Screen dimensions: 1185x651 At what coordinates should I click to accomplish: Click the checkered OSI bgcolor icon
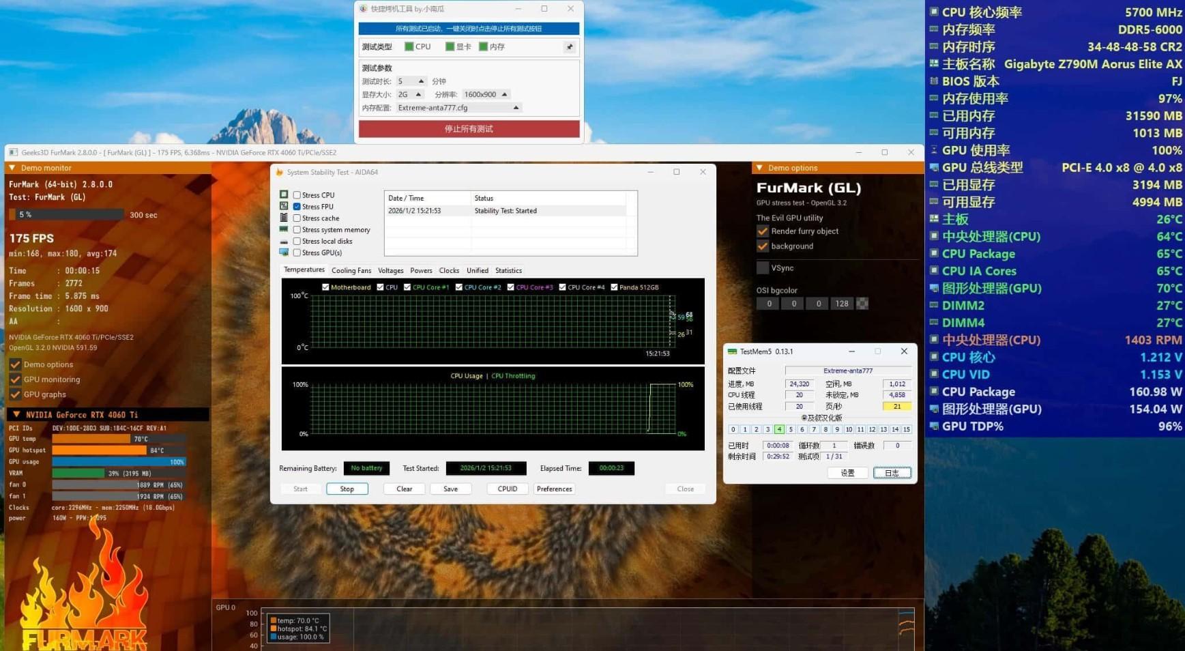[862, 304]
